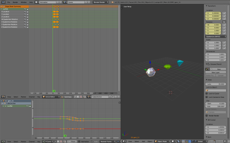Viewport: 230px width, 143px height.
Task: Select the LocRot group in dope sheet
Action: pos(6,9)
